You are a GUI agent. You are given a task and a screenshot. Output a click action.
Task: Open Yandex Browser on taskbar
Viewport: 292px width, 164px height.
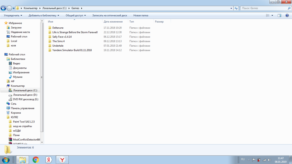tap(62, 160)
